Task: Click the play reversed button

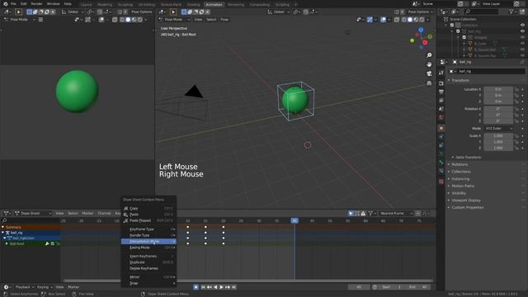Action: click(215, 287)
